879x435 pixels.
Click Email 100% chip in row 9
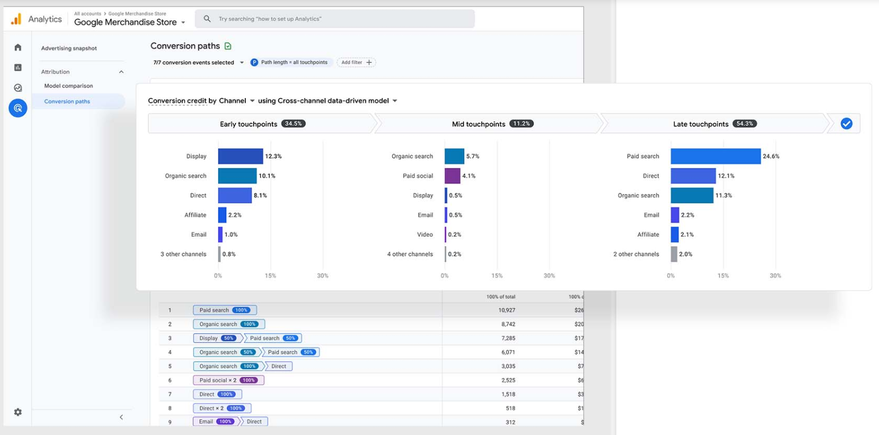(216, 422)
